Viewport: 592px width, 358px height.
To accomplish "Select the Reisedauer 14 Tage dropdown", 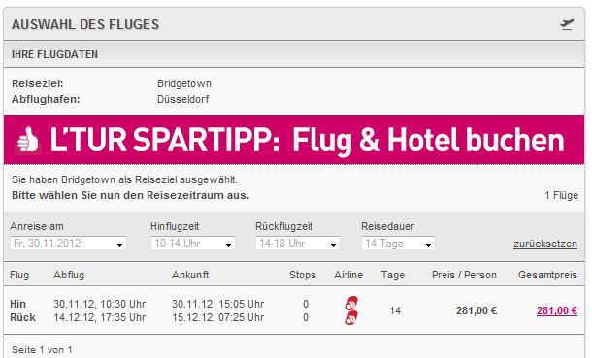I will click(x=398, y=244).
